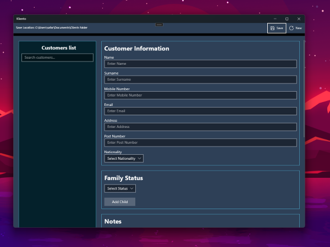Click the Notes section heading
The height and width of the screenshot is (247, 330).
[113, 221]
